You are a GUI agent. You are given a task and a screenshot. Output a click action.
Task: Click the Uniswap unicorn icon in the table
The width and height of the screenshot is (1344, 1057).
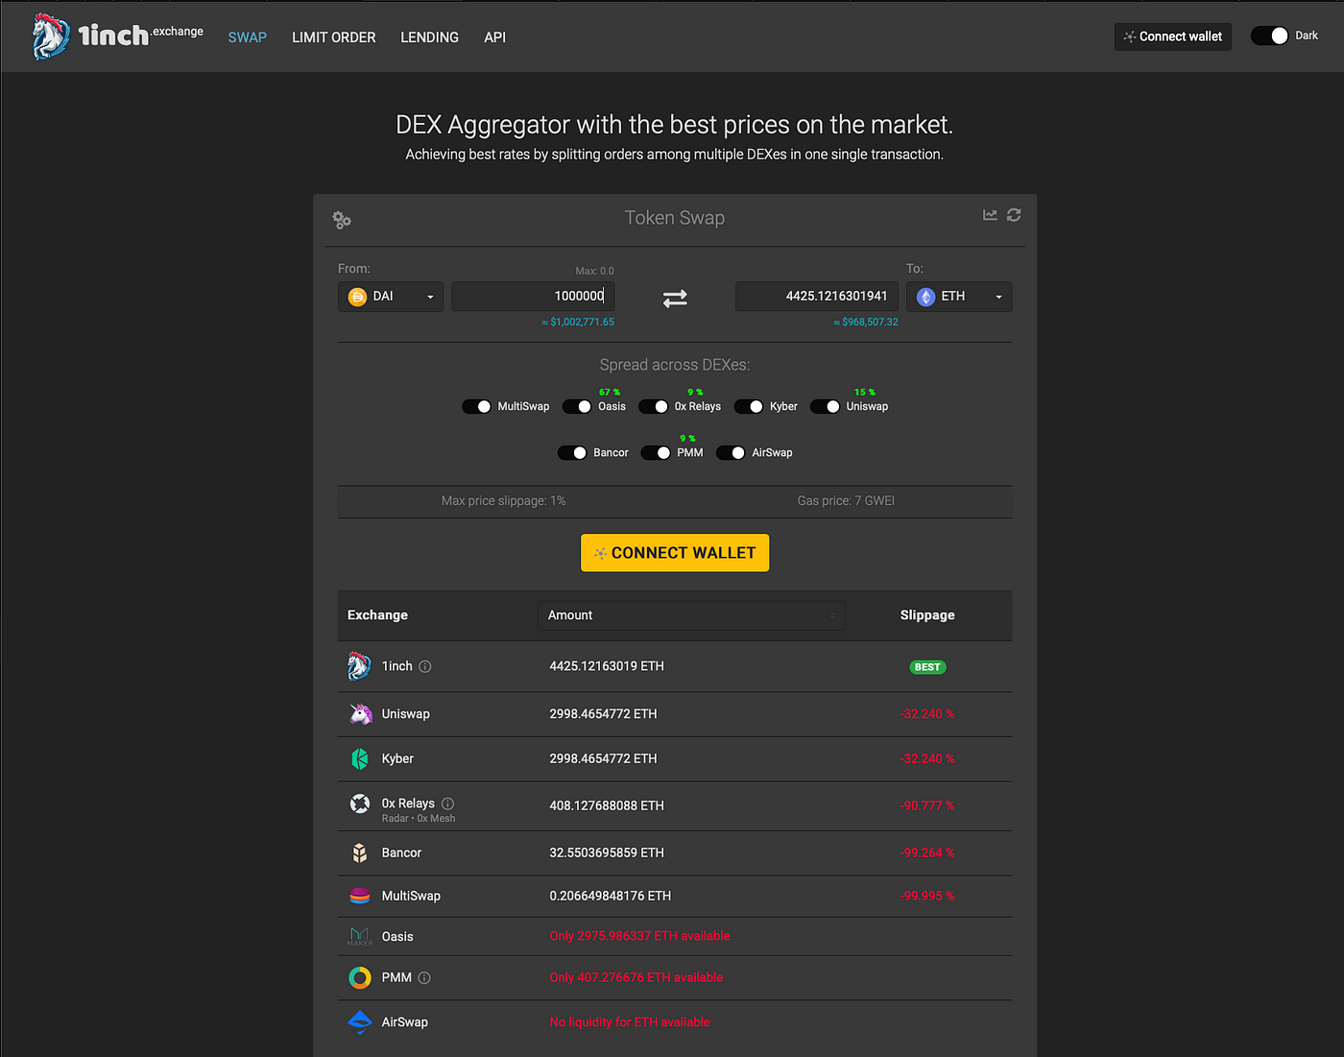pos(360,713)
